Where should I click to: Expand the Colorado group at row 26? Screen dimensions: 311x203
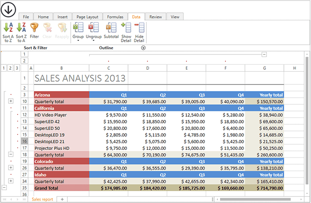[10, 167]
